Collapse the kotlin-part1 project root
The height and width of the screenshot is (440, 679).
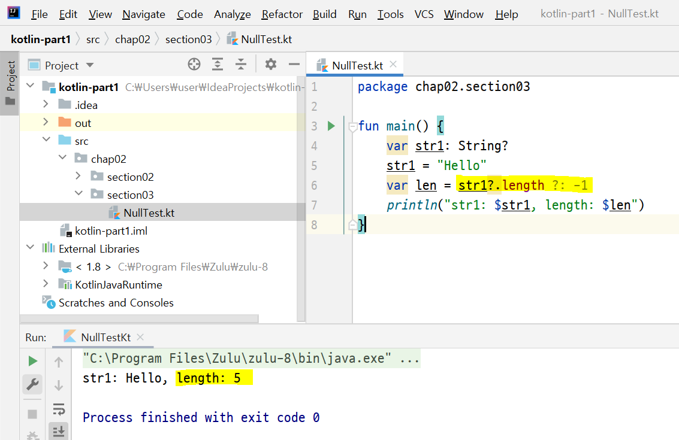[31, 86]
